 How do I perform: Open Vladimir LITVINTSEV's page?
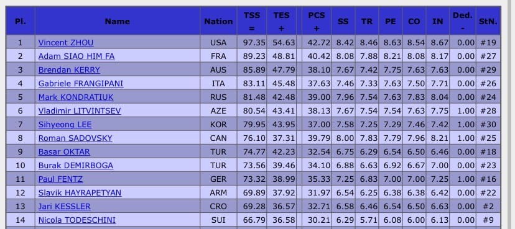[x=80, y=110]
